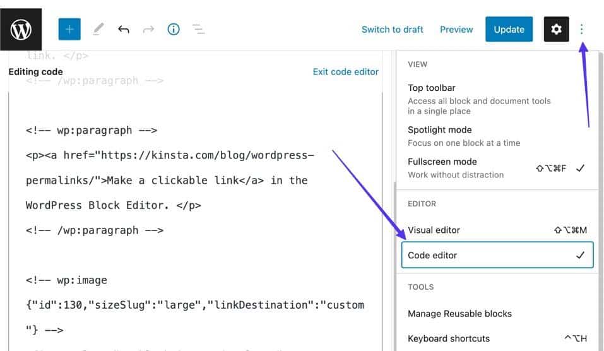Undo the last change
604x351 pixels.
124,29
